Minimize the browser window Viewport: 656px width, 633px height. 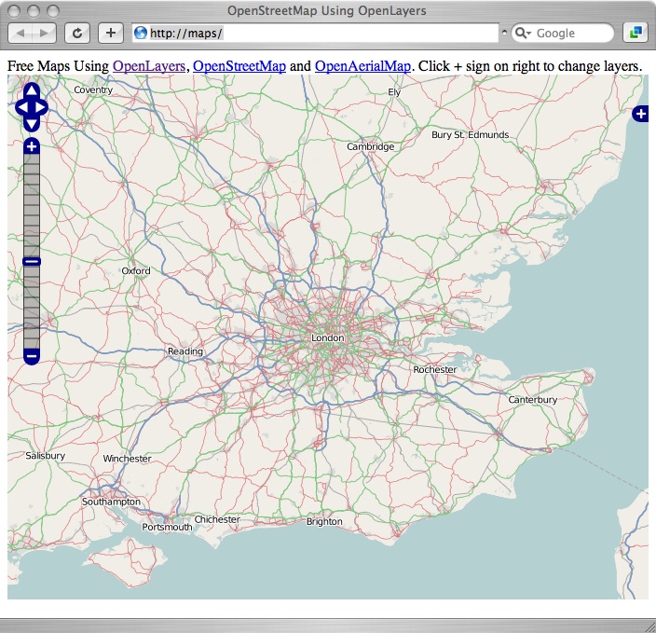34,11
